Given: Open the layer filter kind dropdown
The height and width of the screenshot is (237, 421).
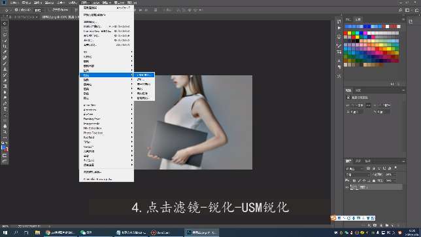Looking at the screenshot, I should [355, 168].
